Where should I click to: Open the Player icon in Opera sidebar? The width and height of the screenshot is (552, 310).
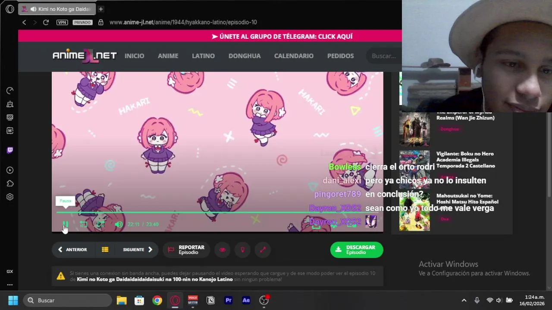(x=10, y=170)
